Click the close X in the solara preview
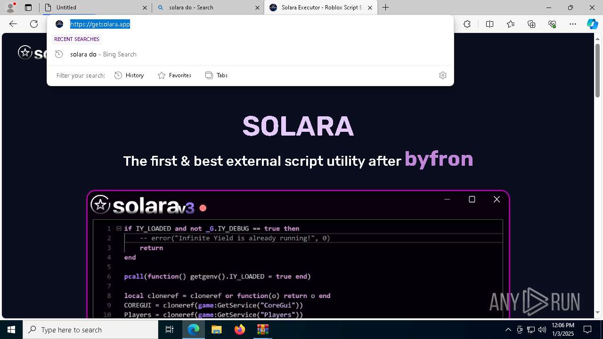603x339 pixels. click(497, 200)
